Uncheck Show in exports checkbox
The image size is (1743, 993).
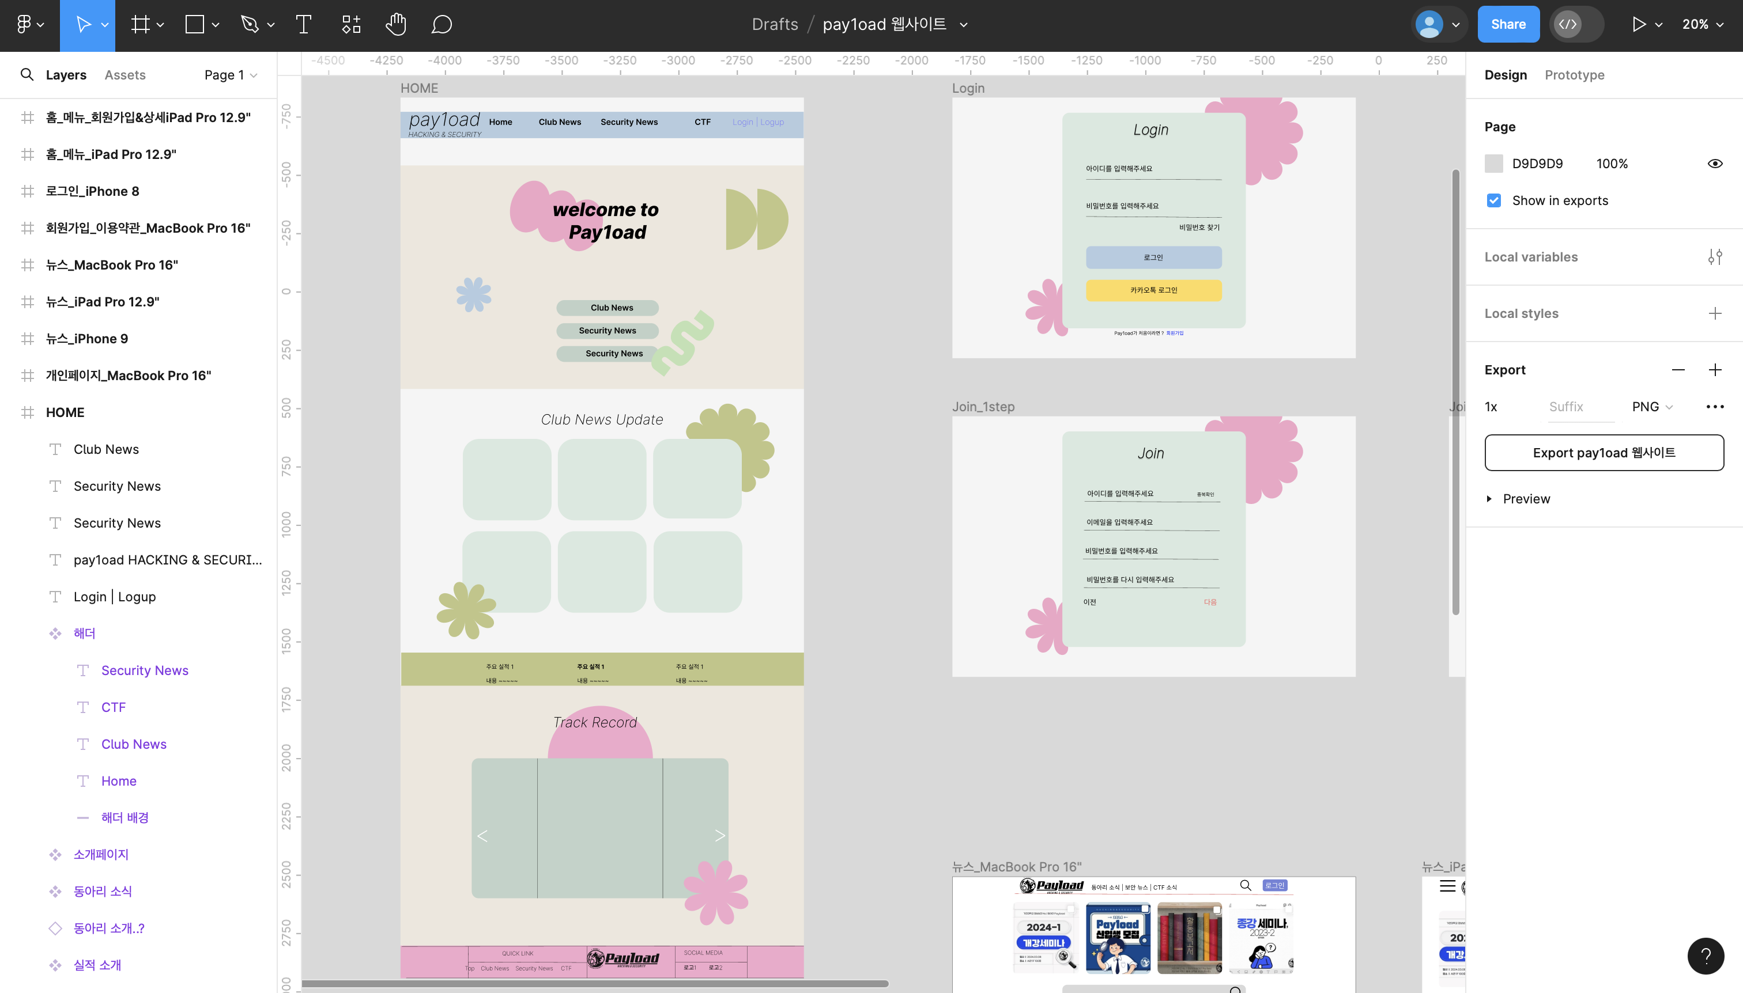coord(1494,200)
